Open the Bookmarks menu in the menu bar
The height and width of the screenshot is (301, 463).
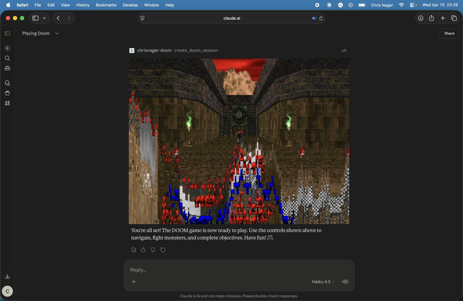coord(106,5)
